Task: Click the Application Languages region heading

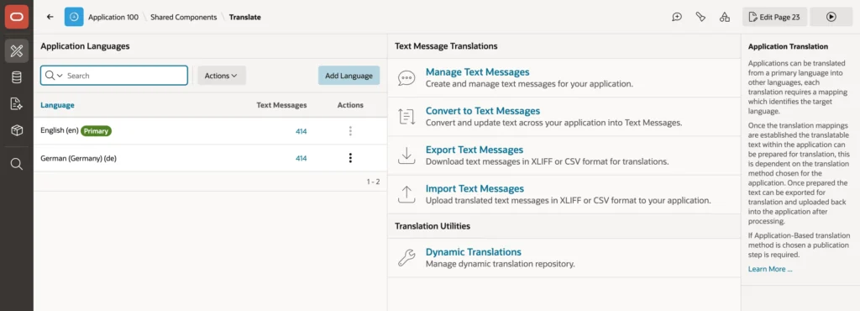Action: tap(85, 46)
